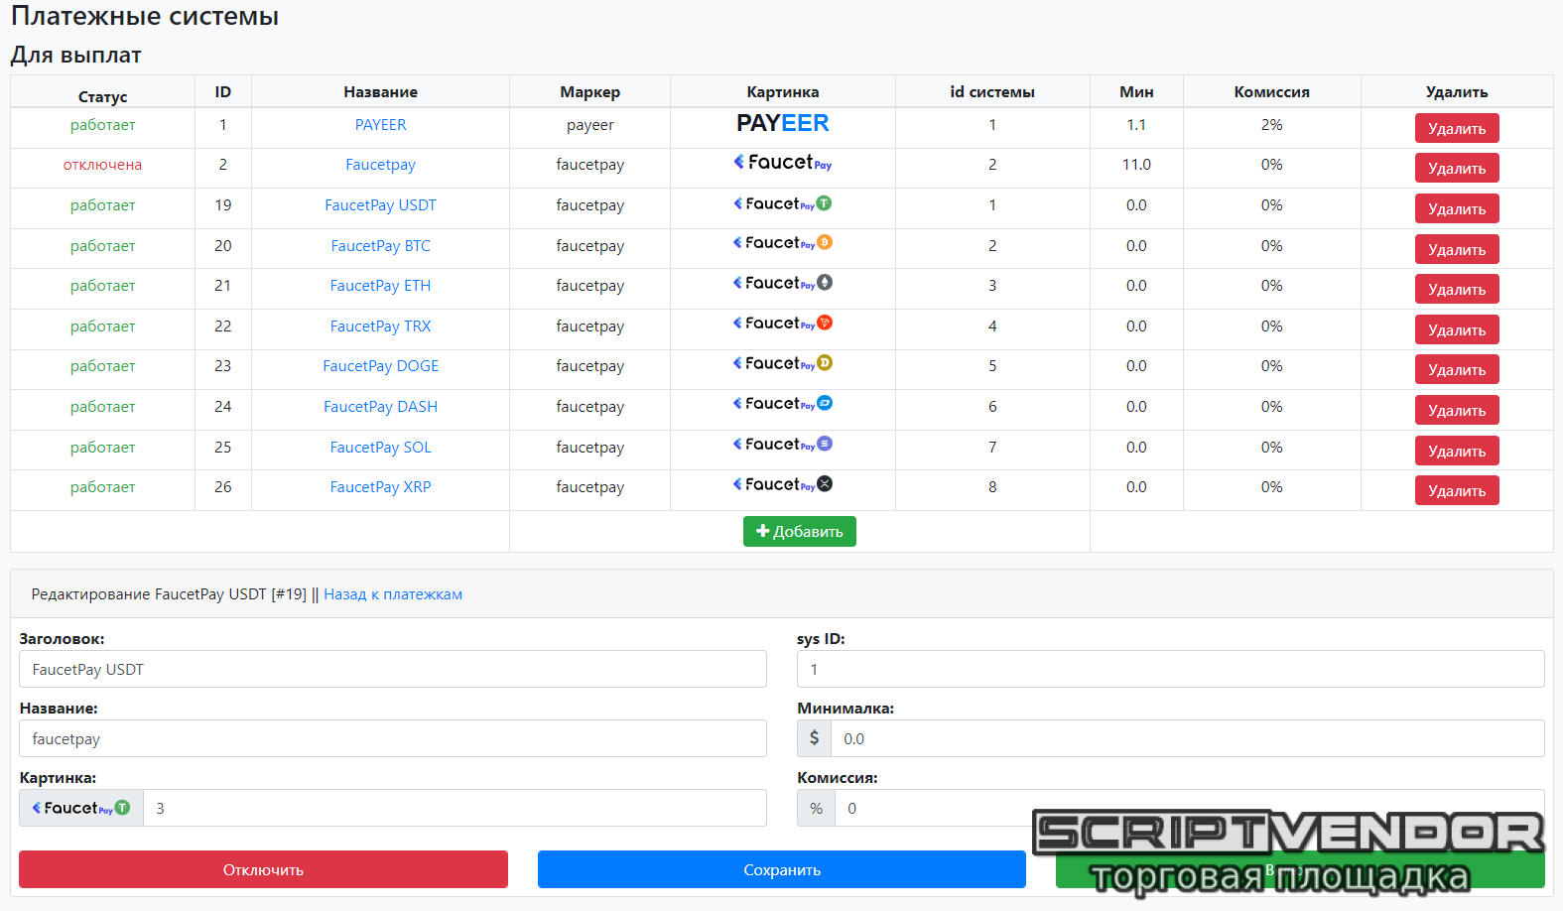Viewport: 1563px width, 911px height.
Task: Click the FaucetPay USDT logo picture
Action: 782,203
